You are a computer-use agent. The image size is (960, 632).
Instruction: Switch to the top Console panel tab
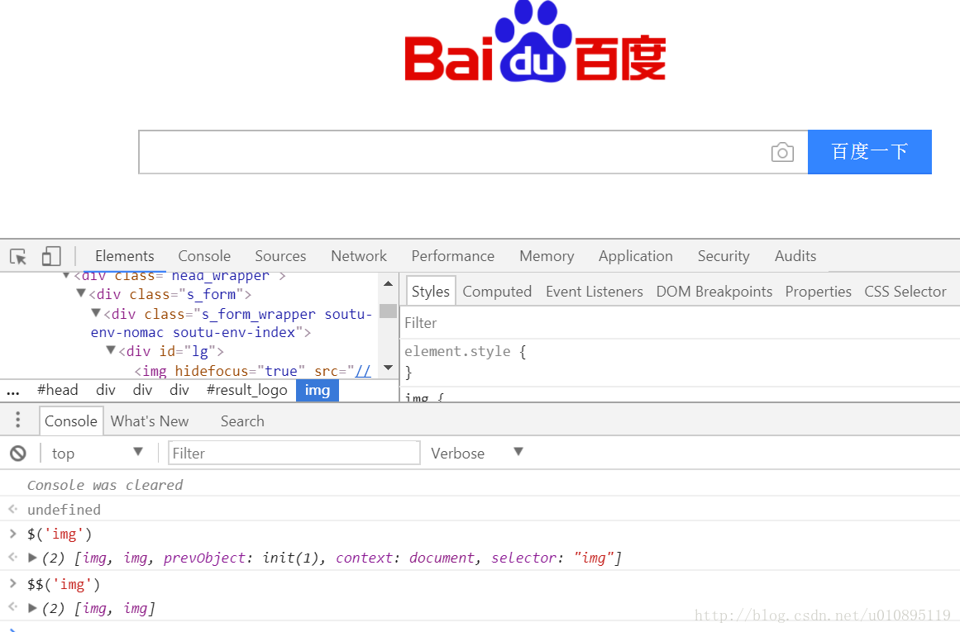pyautogui.click(x=204, y=256)
